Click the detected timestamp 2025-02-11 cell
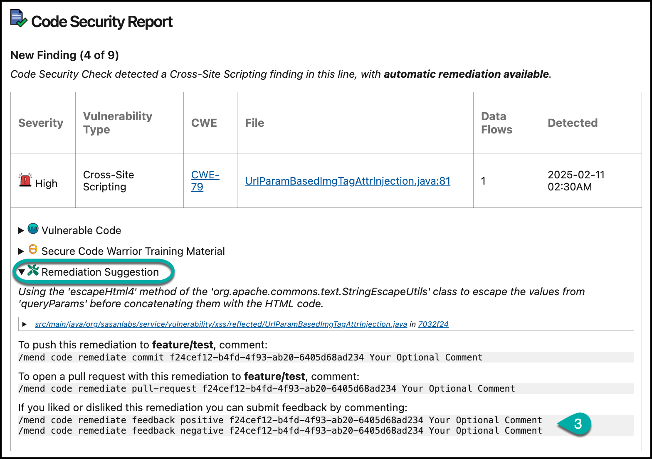 (576, 181)
